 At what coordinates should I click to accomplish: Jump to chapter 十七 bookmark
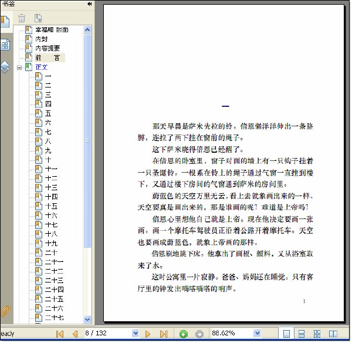(x=51, y=225)
